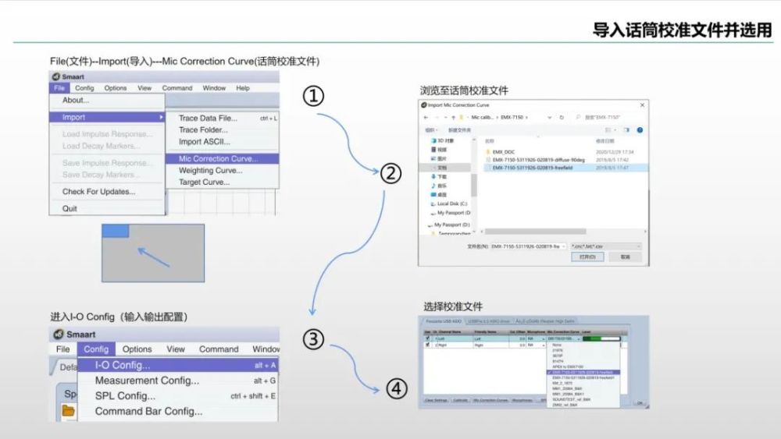
Task: Click the up-level arrow in Import dialog
Action: pyautogui.click(x=453, y=117)
